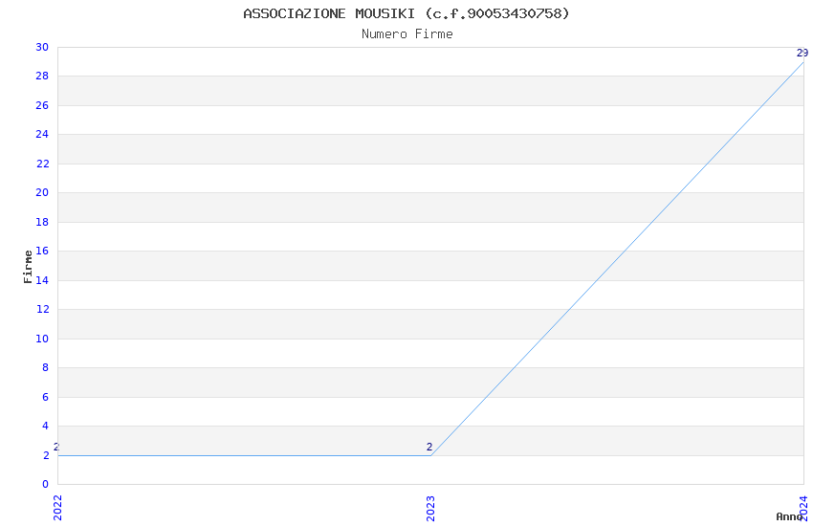
Task: Click the y-axis value 4
Action: point(45,426)
